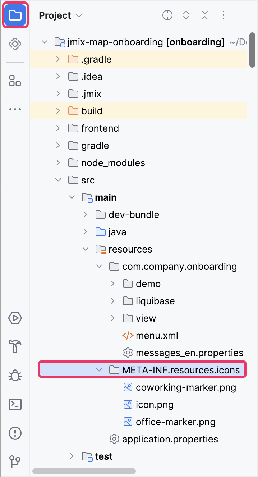Open the Debug tool window (bug)
This screenshot has height=477, width=258.
(15, 376)
